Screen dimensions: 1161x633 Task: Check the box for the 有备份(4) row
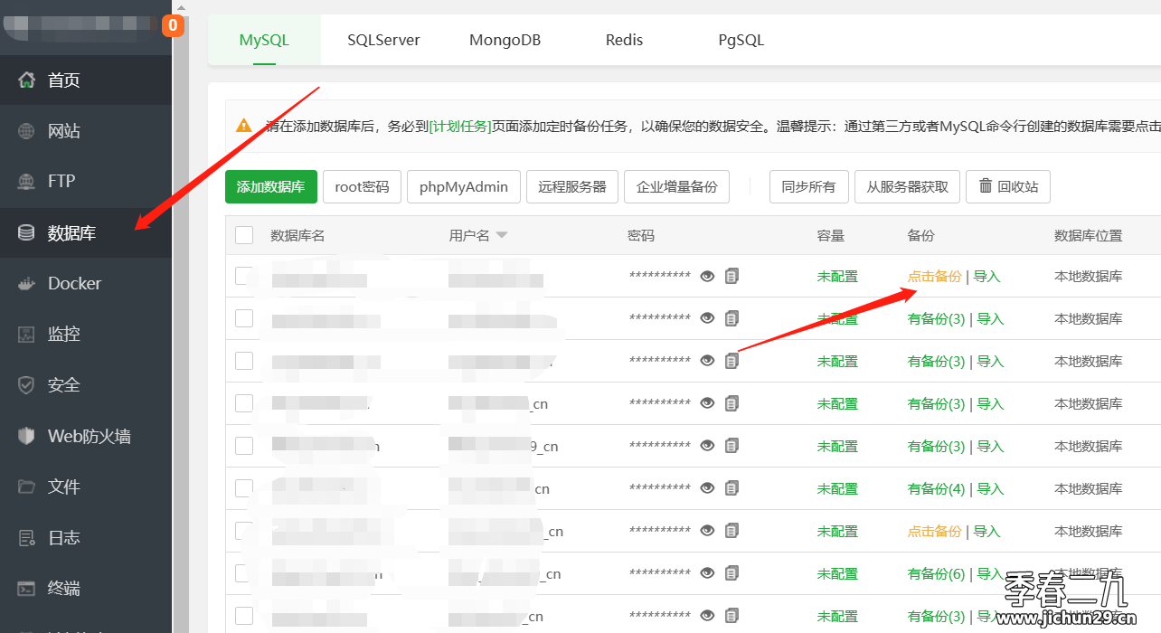pyautogui.click(x=244, y=488)
